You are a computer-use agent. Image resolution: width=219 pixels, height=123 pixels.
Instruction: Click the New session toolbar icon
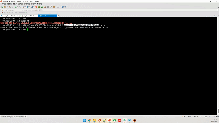2,7
